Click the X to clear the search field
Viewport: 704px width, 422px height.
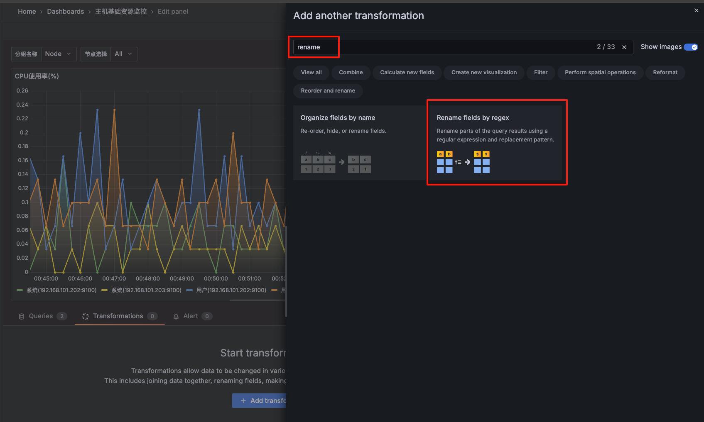pyautogui.click(x=624, y=47)
